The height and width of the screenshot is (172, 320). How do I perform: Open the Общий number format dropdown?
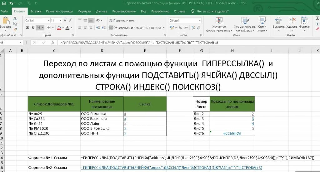200,21
